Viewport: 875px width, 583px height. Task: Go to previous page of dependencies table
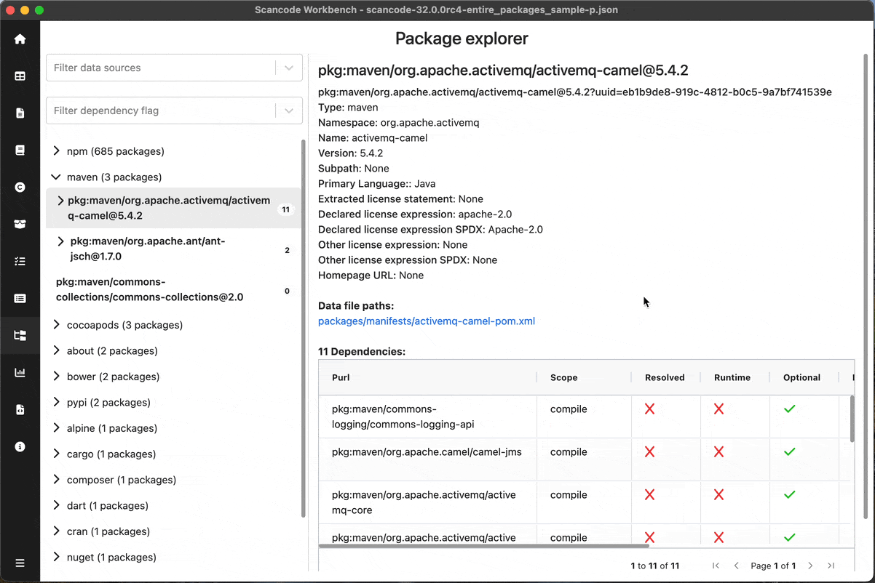tap(736, 566)
